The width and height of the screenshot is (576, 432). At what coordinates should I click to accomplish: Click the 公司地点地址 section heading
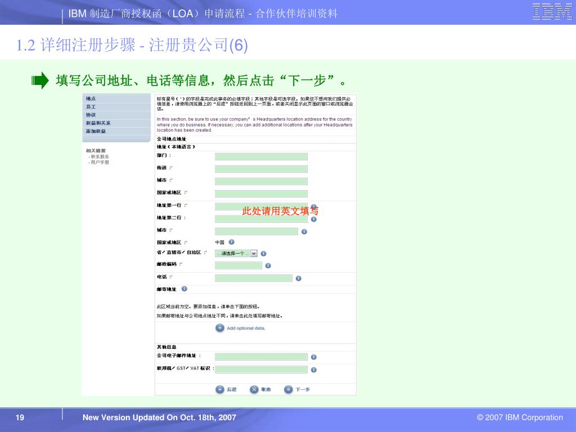(172, 139)
